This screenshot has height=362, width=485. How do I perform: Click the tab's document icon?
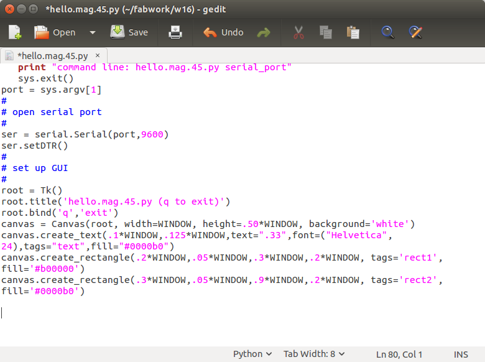(9, 56)
